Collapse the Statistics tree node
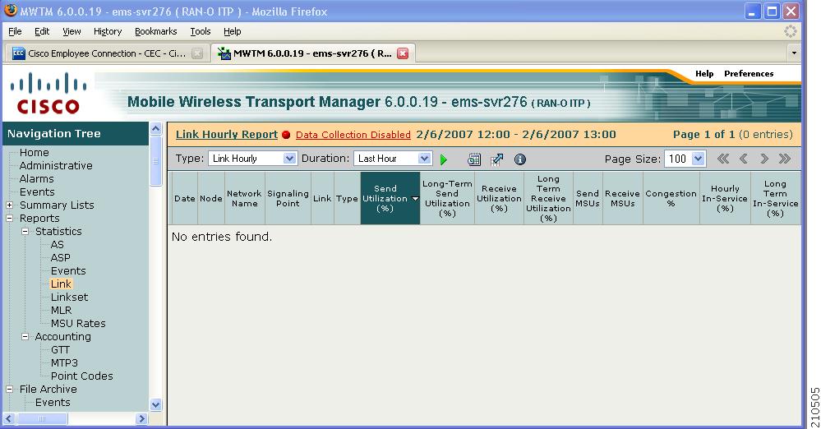The image size is (821, 429). click(x=25, y=231)
